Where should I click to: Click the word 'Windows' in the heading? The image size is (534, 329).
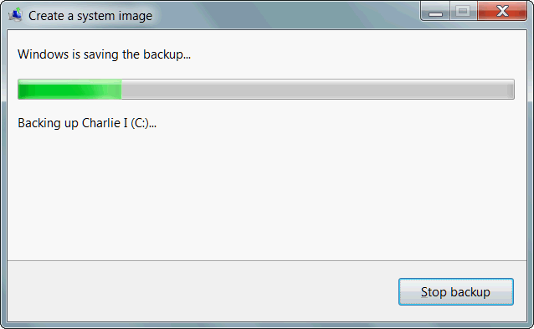point(43,54)
